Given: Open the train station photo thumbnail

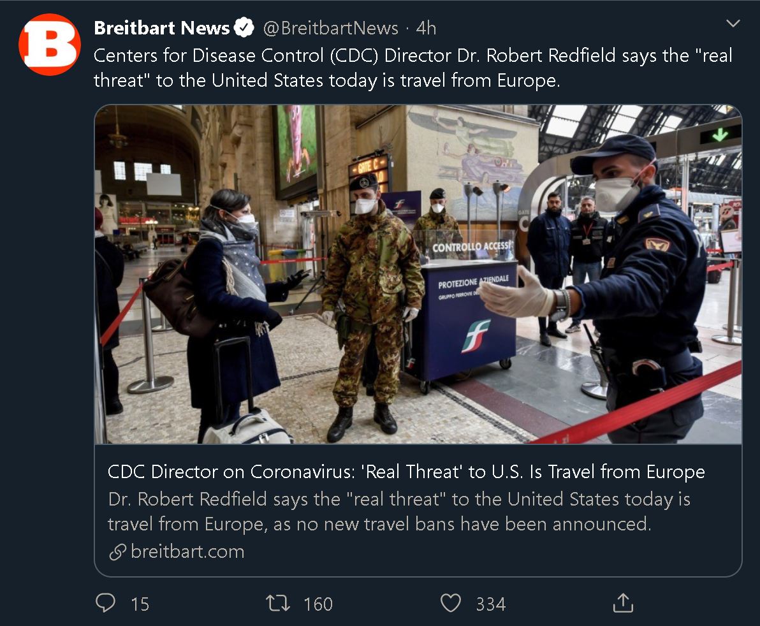Looking at the screenshot, I should (x=418, y=274).
